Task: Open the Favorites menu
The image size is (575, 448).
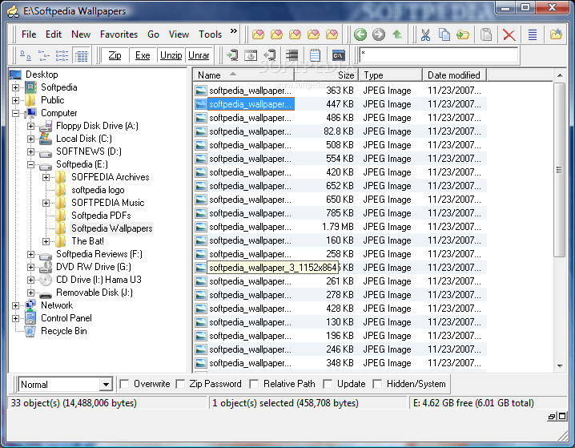Action: 119,34
